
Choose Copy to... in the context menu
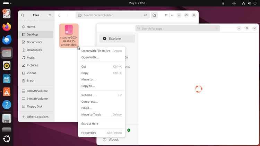(102, 86)
